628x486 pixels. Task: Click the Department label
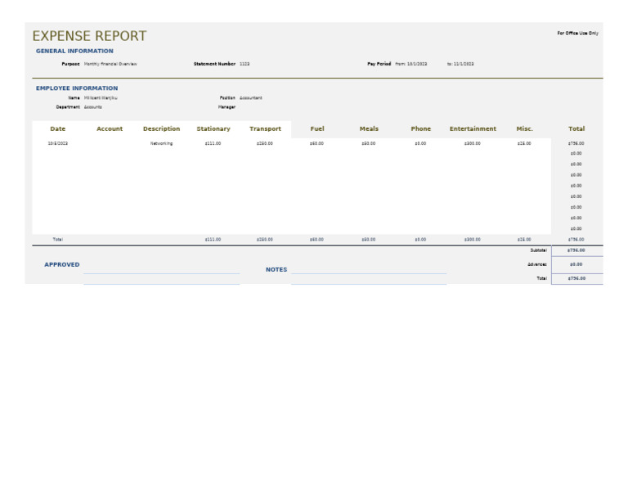click(x=68, y=107)
